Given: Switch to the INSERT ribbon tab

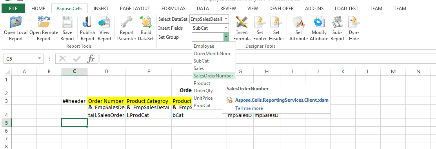Looking at the screenshot, I should click(x=101, y=9).
